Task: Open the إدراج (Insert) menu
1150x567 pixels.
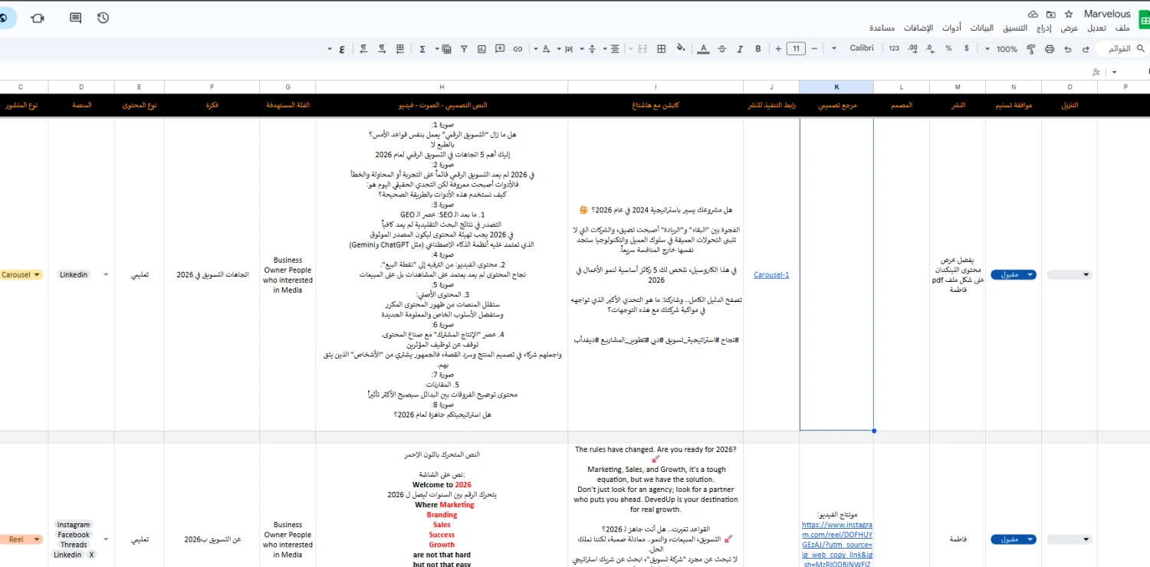Action: tap(1043, 28)
